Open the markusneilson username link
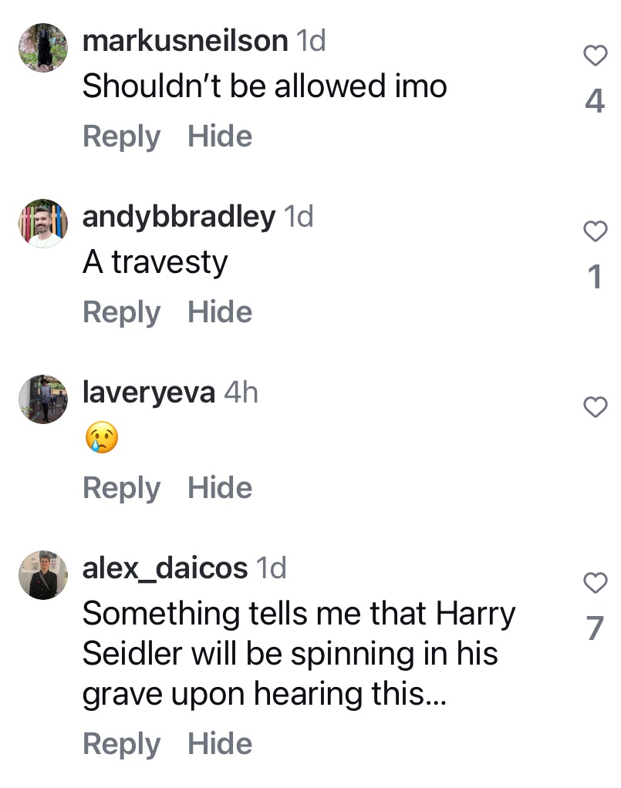The image size is (621, 788). (x=185, y=41)
